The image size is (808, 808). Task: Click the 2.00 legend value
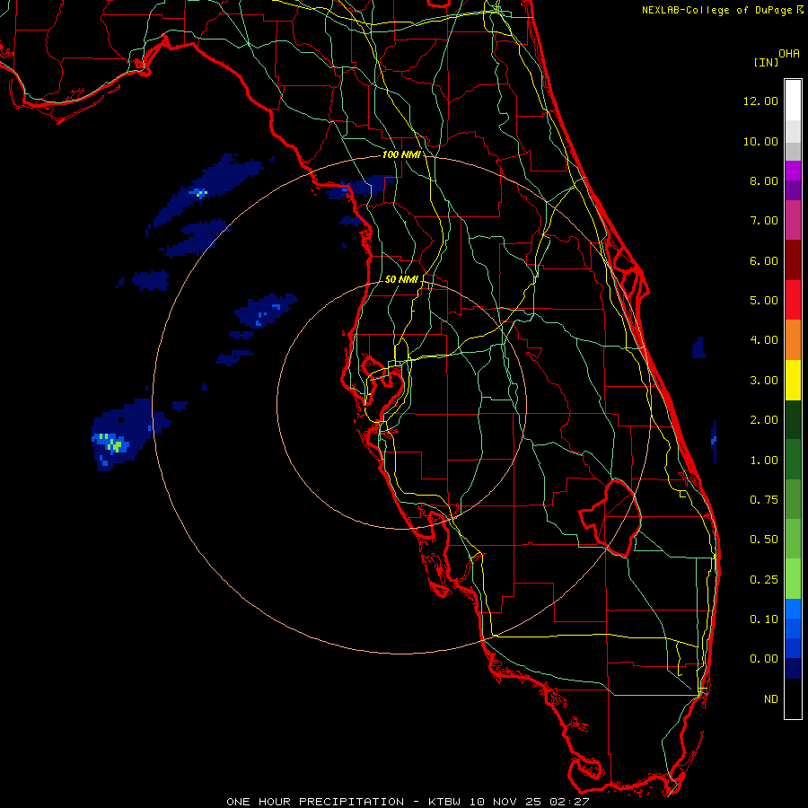click(764, 420)
